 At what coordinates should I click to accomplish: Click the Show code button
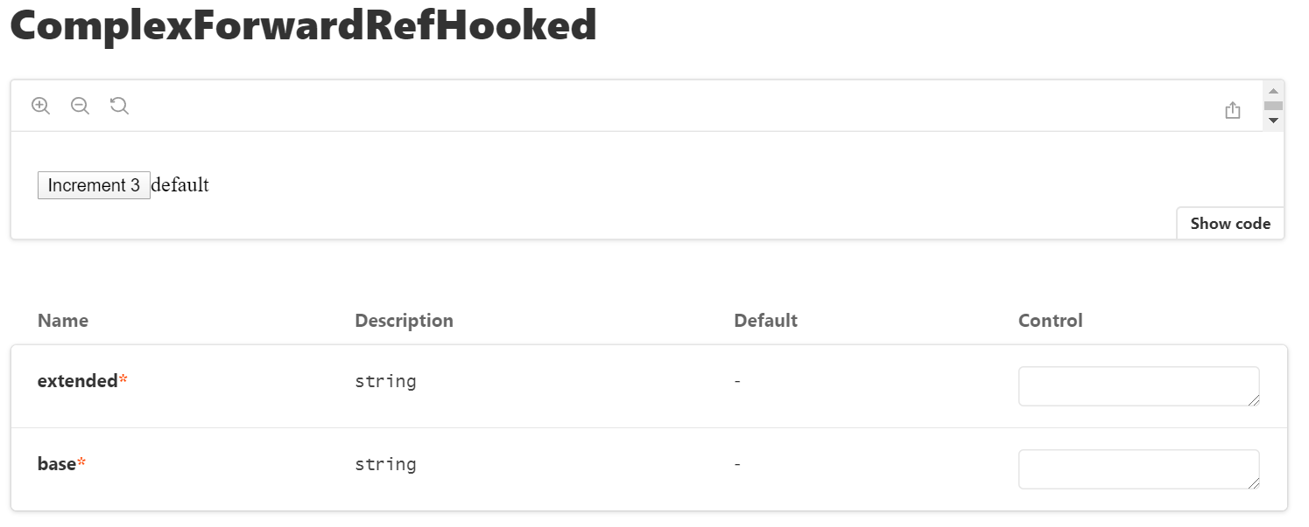coord(1229,223)
